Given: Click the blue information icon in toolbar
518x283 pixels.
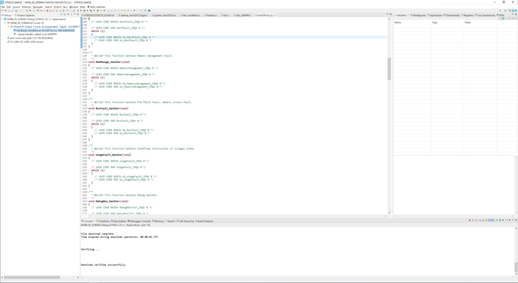Looking at the screenshot, I should pyautogui.click(x=149, y=10).
